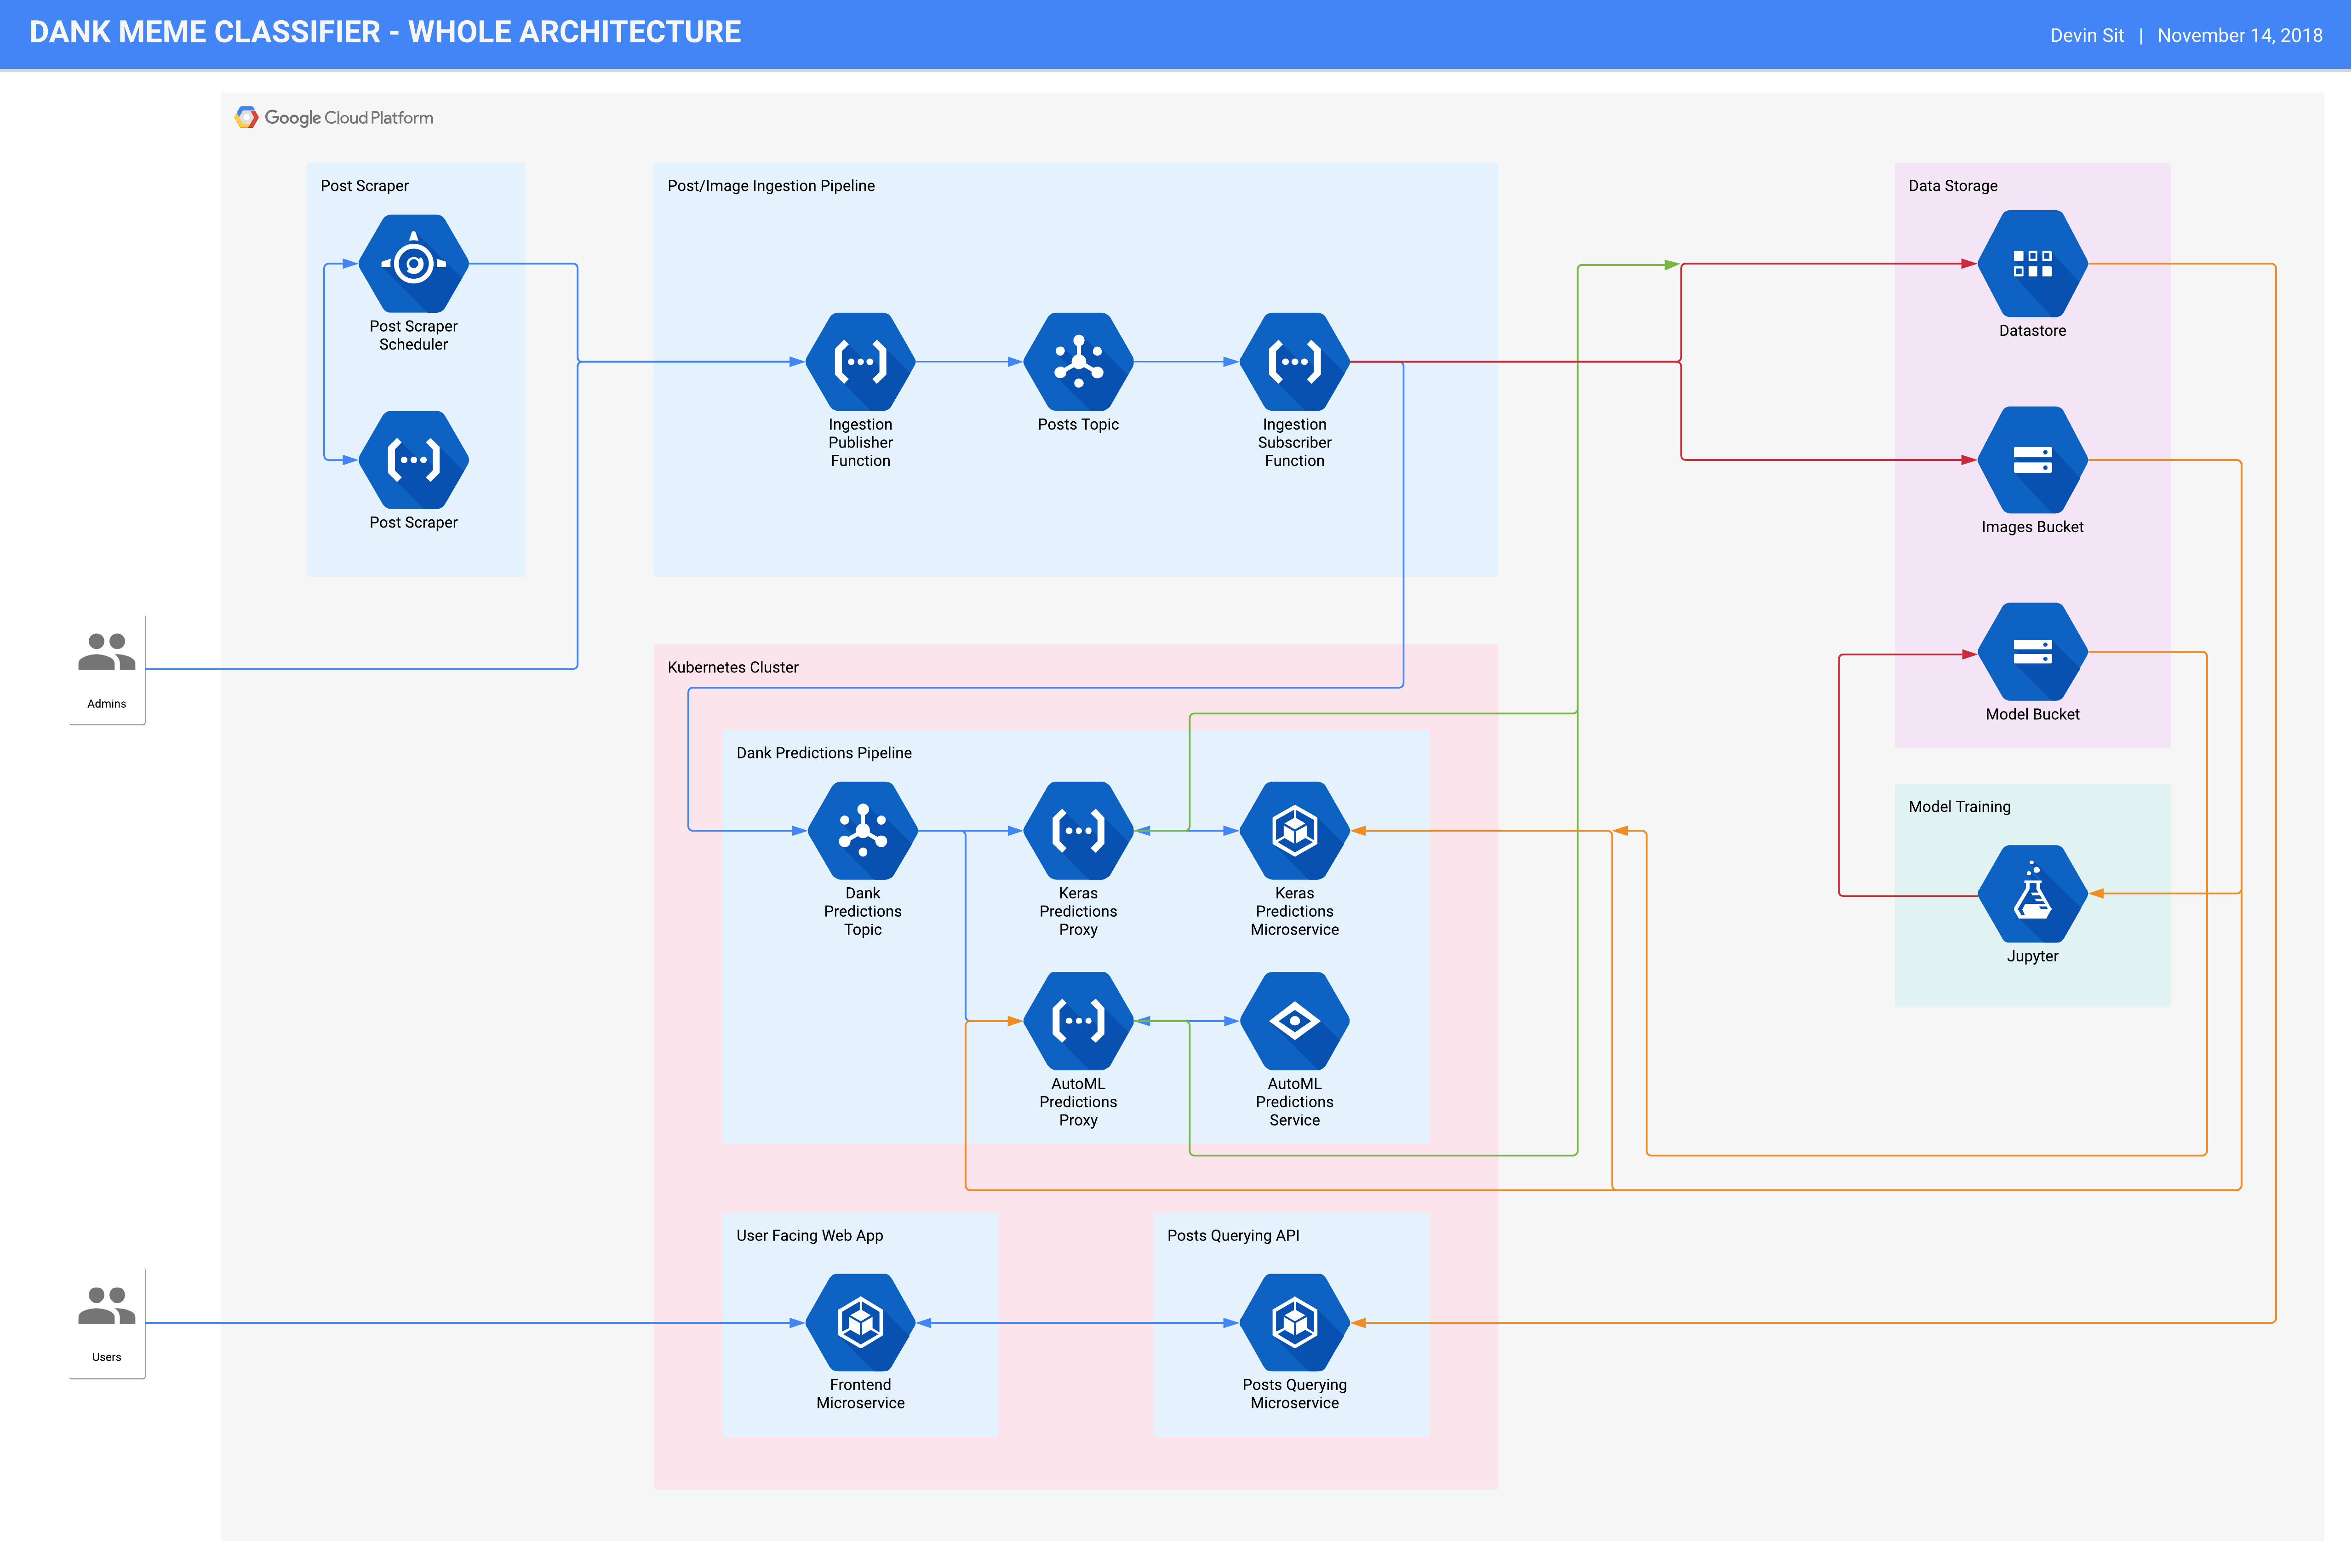Click the Frontend Microservice icon
Screen dimensions: 2351x1568
coord(860,1322)
